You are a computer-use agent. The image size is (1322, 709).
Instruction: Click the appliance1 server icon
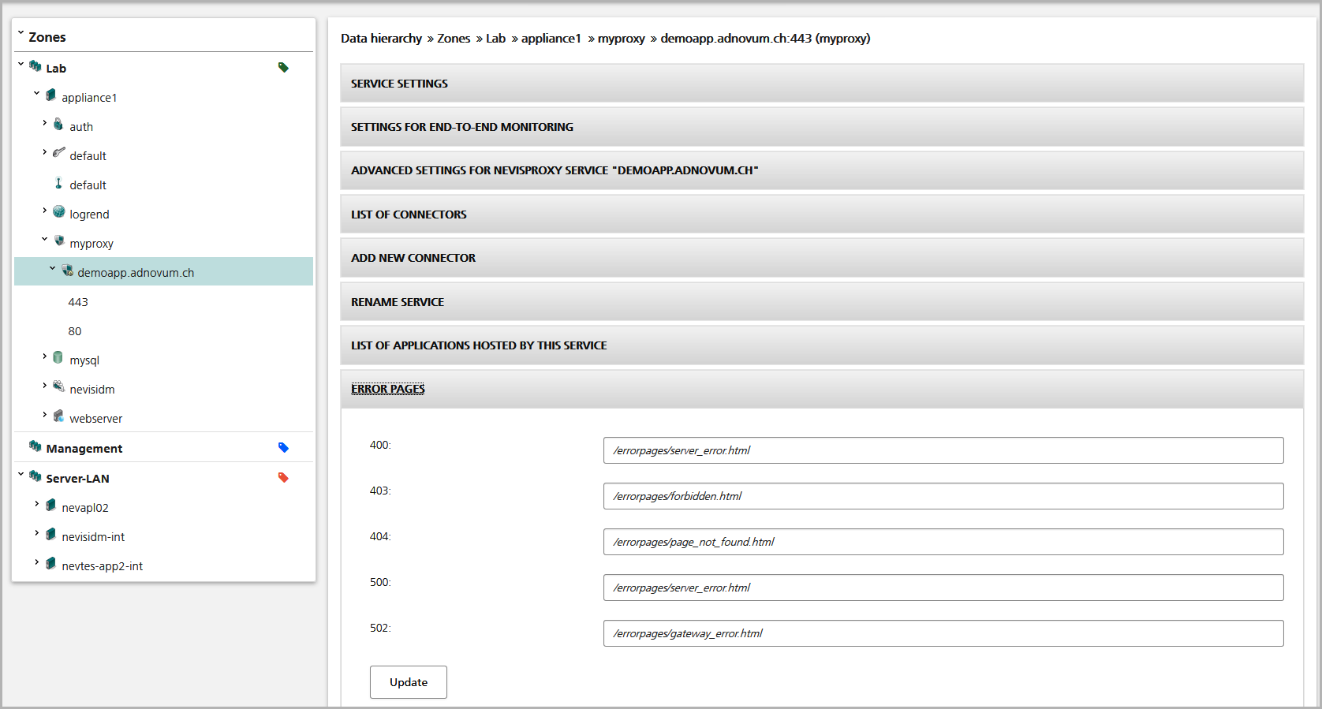click(51, 95)
